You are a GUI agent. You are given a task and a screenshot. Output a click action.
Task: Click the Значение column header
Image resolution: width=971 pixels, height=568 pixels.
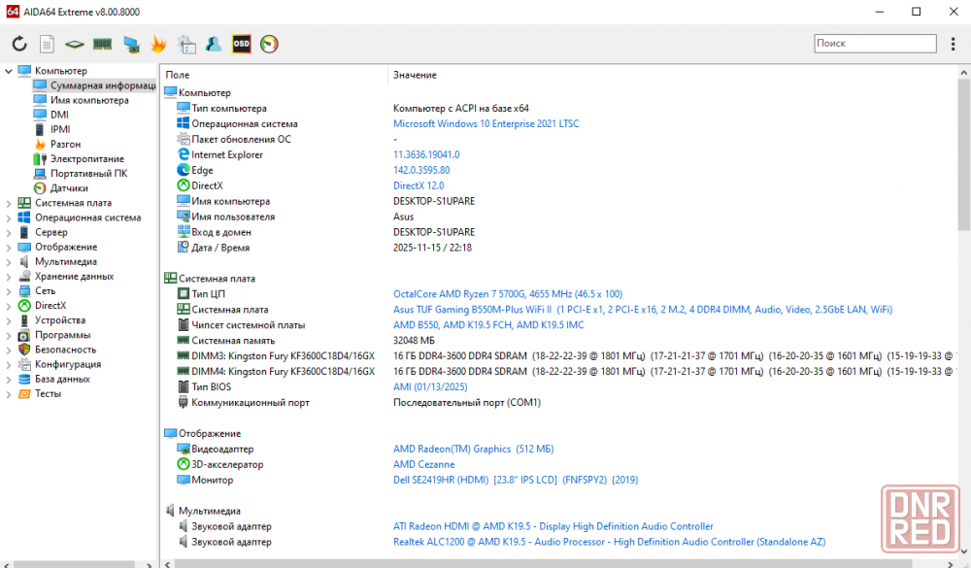point(415,75)
